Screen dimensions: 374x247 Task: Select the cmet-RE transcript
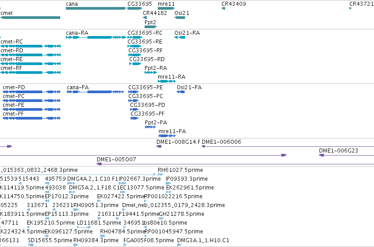click(x=30, y=64)
